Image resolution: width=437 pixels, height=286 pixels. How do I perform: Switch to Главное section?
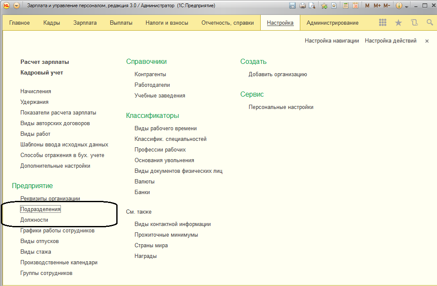(x=20, y=23)
